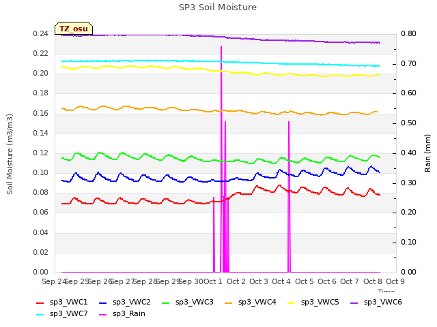Click the Oct 3 x-axis date label

(x=258, y=281)
